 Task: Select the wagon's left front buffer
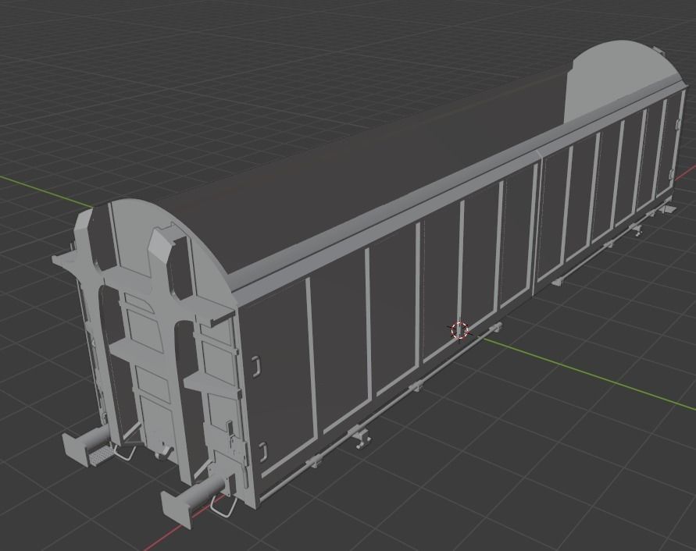pyautogui.click(x=87, y=446)
